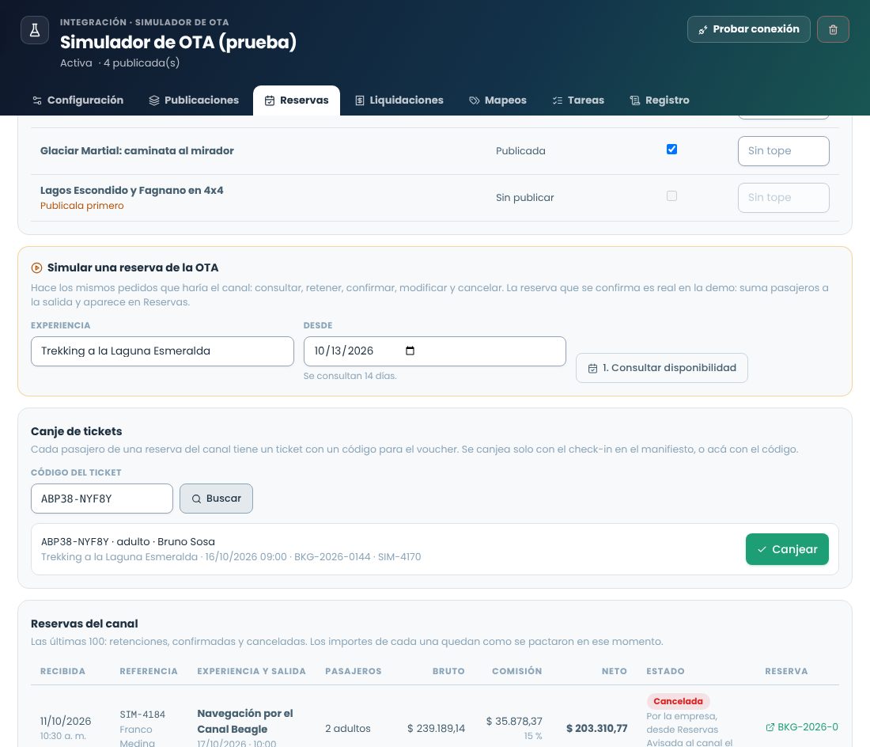Click the Publicala primero text

(82, 205)
